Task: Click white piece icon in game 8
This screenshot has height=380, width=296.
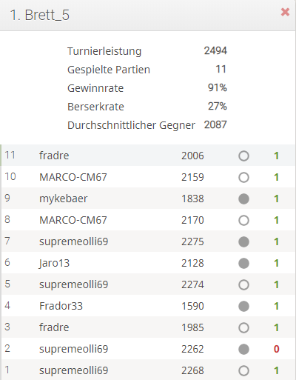Action: click(243, 221)
